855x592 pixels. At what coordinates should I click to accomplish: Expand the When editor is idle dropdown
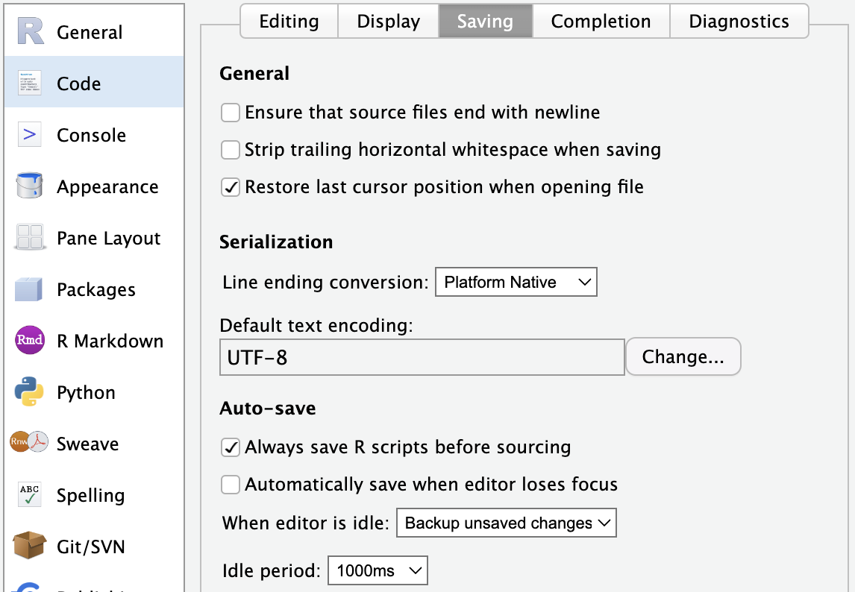point(506,523)
